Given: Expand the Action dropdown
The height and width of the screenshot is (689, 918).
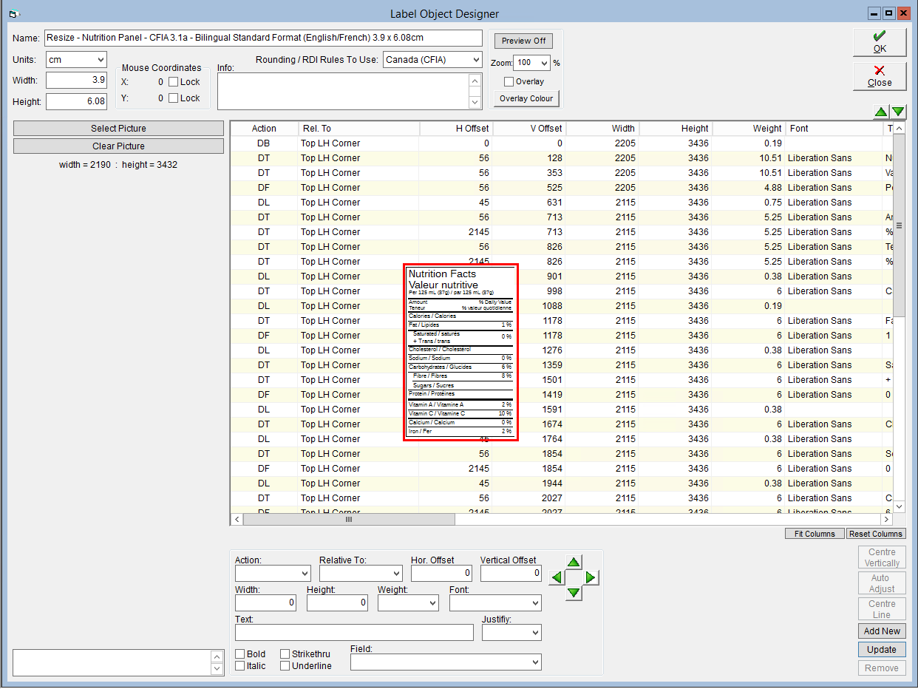Looking at the screenshot, I should coord(305,573).
